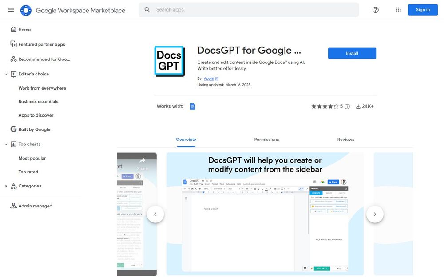Open the Help question mark icon

(x=376, y=10)
